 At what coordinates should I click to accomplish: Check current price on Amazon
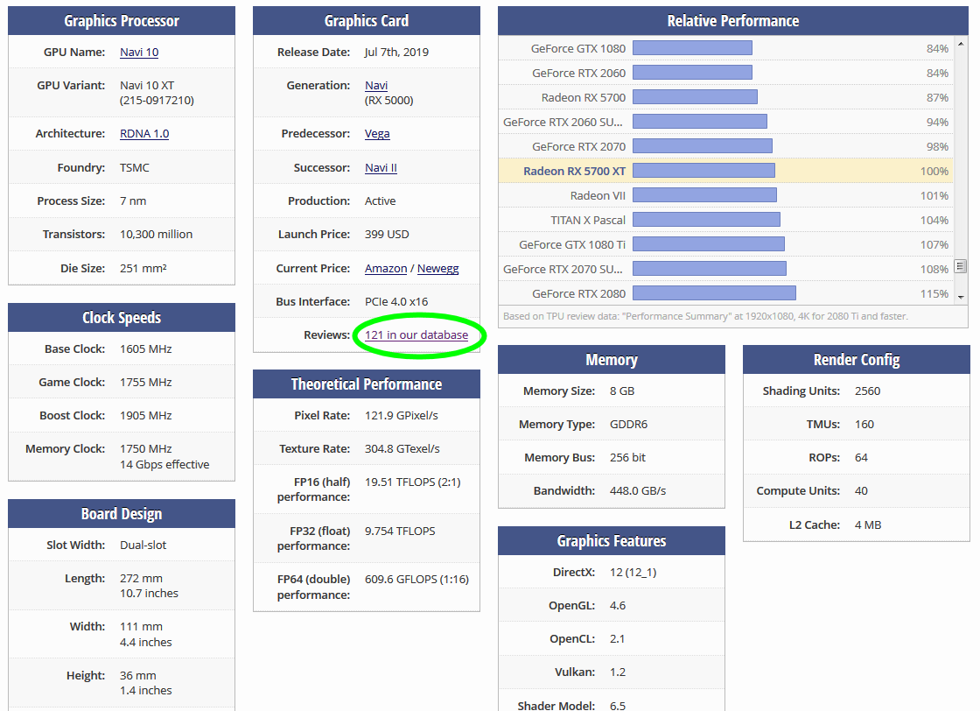tap(386, 268)
